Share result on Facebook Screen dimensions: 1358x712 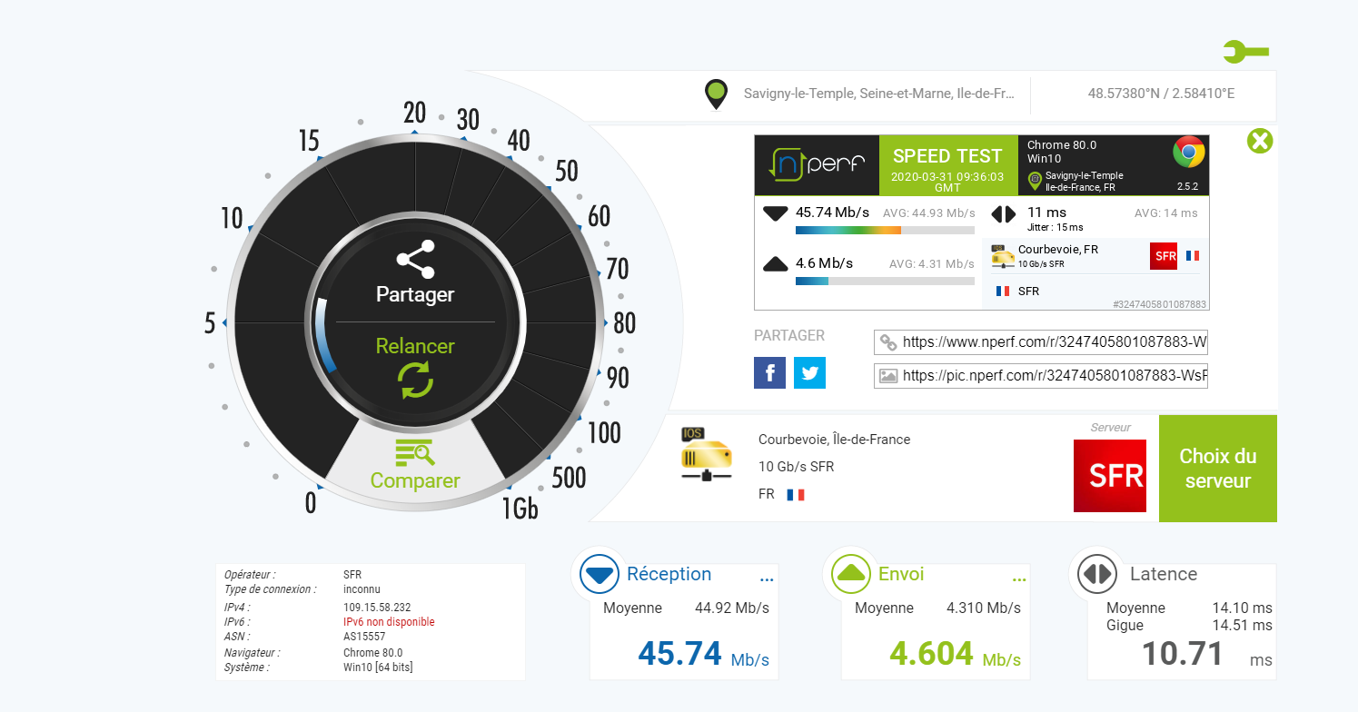(x=769, y=373)
